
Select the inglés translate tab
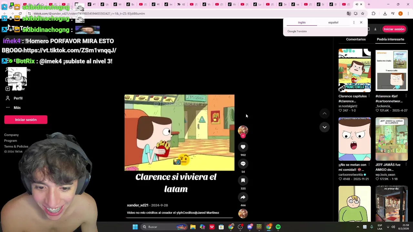[302, 23]
